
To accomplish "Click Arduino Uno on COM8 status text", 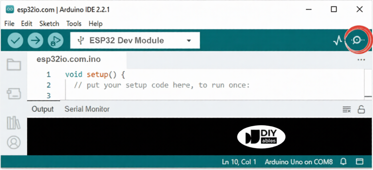I will [299, 162].
